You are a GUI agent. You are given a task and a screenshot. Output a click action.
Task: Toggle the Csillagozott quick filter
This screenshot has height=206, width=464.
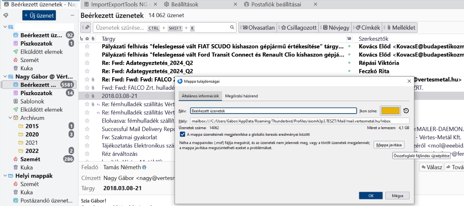pos(298,28)
